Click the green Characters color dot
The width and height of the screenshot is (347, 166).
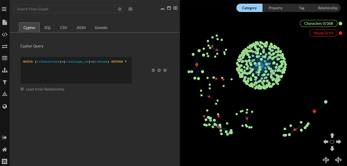[x=340, y=23]
